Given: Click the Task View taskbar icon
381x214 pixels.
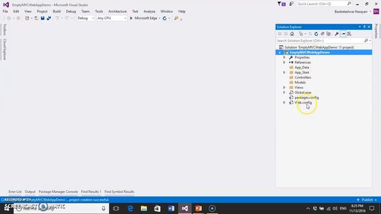Looking at the screenshot, I should (116, 208).
